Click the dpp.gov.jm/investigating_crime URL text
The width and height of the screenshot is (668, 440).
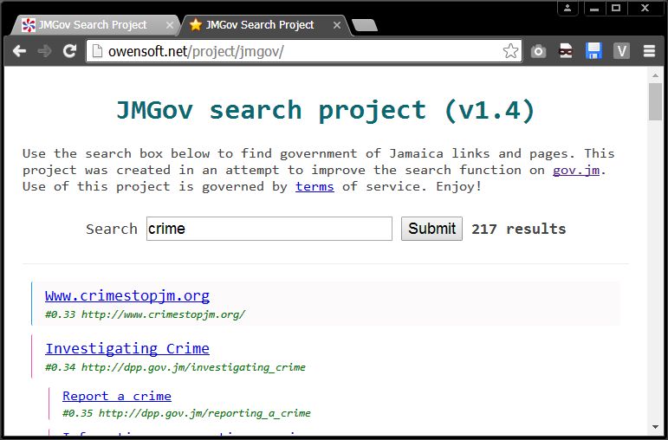(193, 367)
